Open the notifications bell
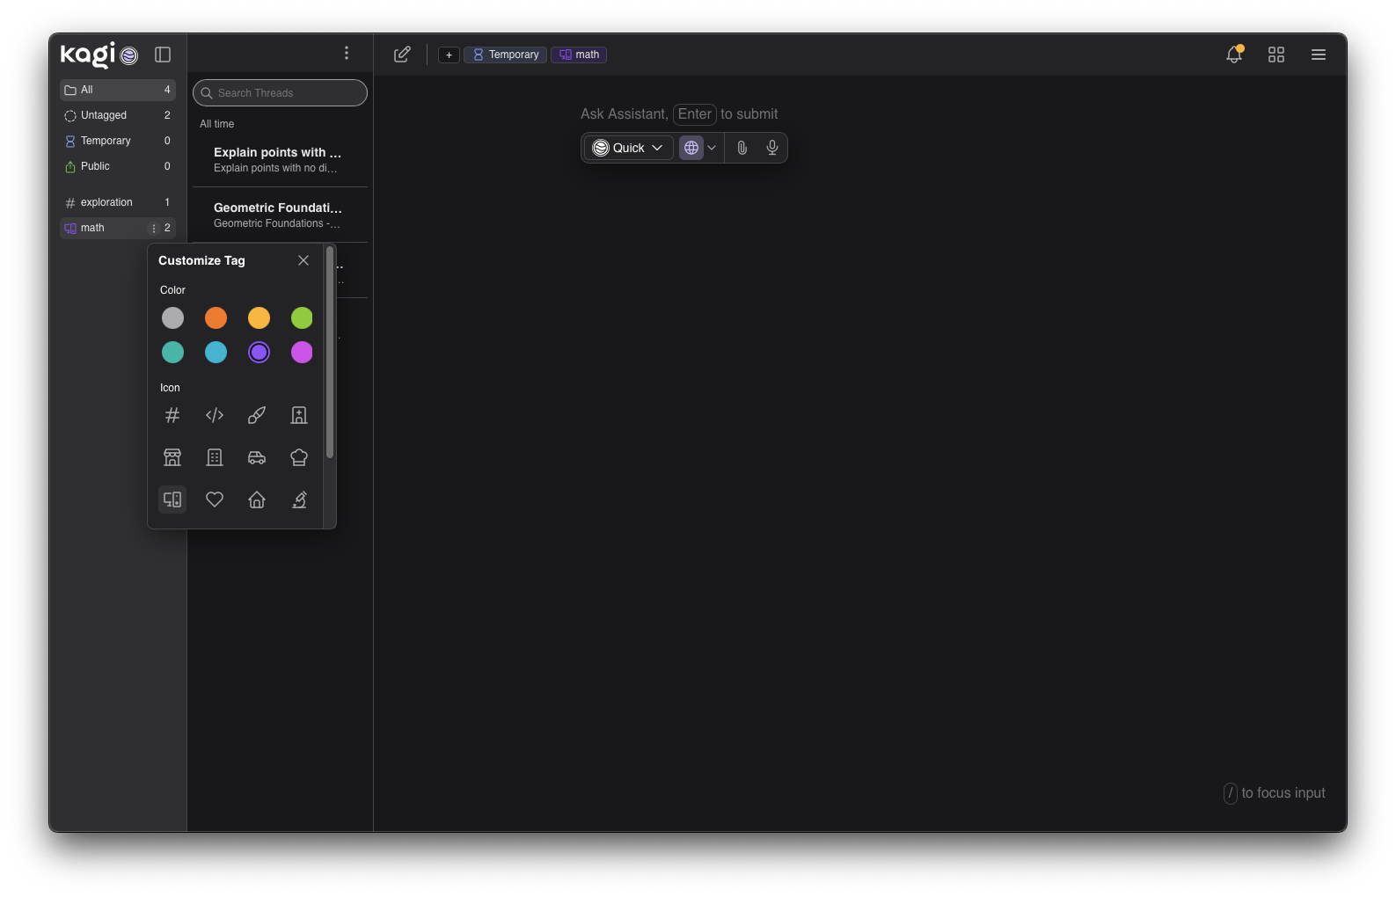The width and height of the screenshot is (1396, 897). coord(1234,55)
